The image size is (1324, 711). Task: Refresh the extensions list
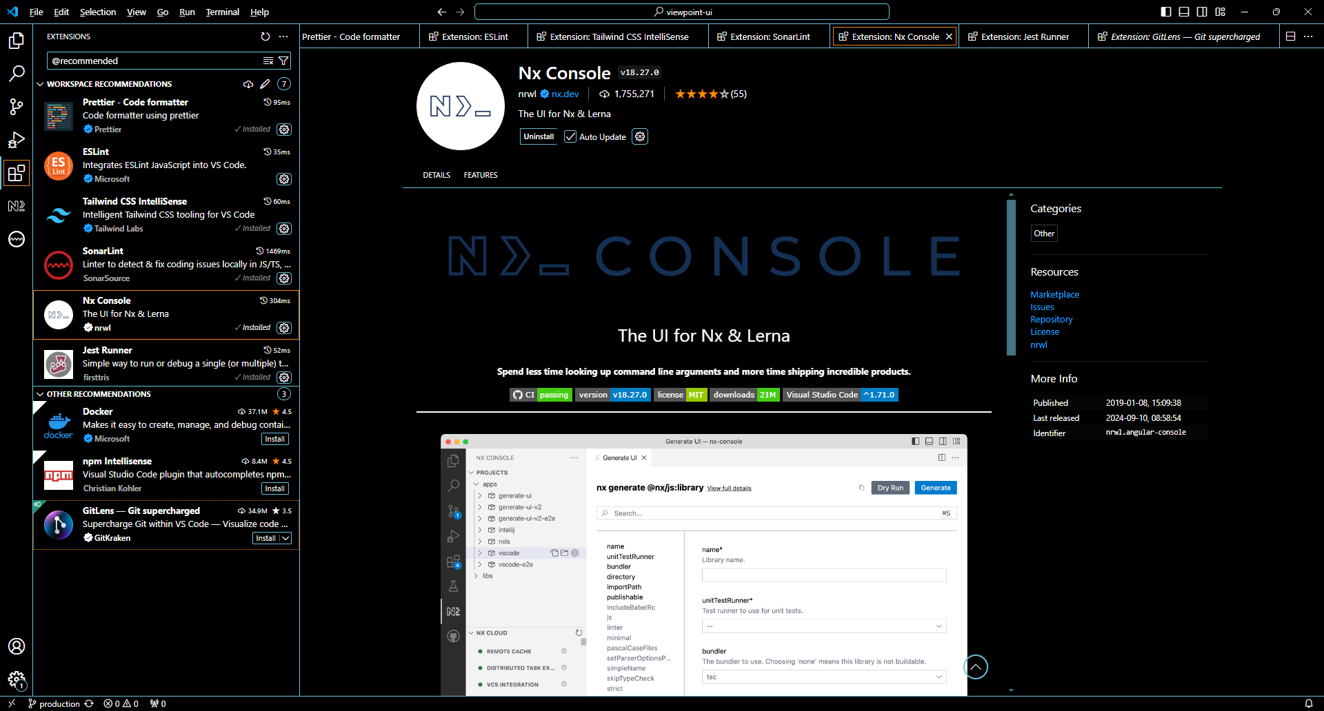point(265,37)
